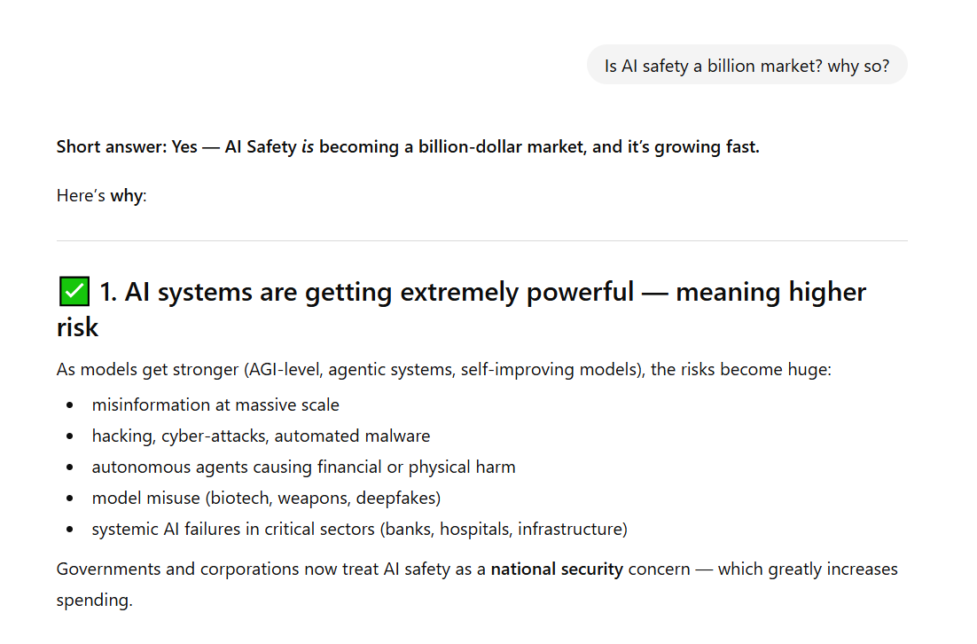Screen dimensions: 977x644
Task: Click the bold words "national security"
Action: click(x=557, y=569)
